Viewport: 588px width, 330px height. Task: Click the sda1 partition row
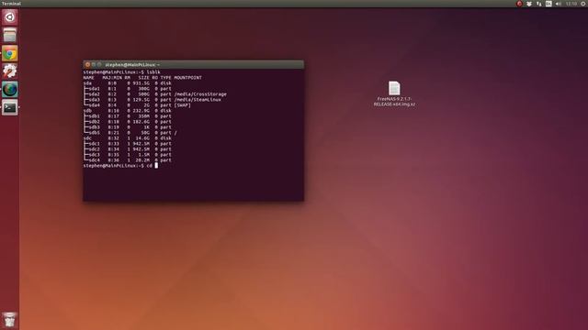[x=127, y=89]
